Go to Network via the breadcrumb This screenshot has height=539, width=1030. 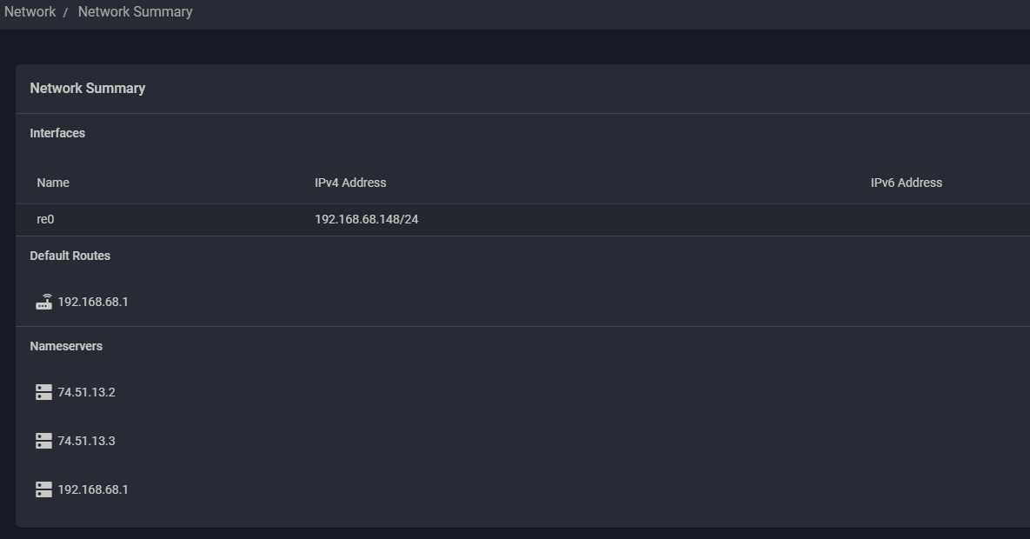coord(30,12)
